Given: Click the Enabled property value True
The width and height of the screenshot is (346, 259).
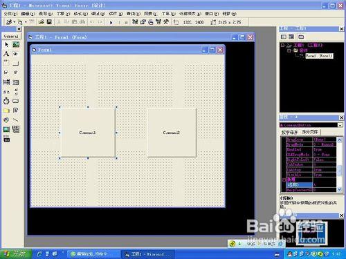Looking at the screenshot, I should (x=325, y=150).
